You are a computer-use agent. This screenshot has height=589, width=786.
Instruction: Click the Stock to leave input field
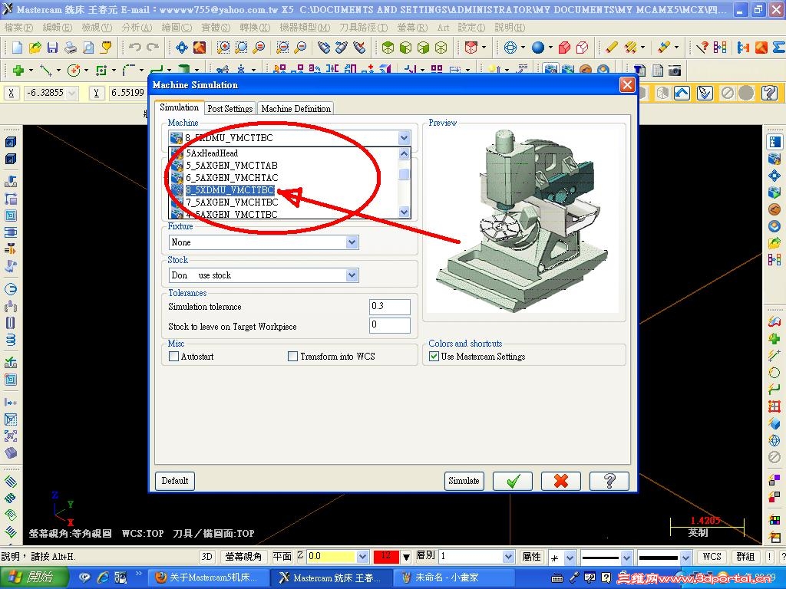click(x=390, y=325)
